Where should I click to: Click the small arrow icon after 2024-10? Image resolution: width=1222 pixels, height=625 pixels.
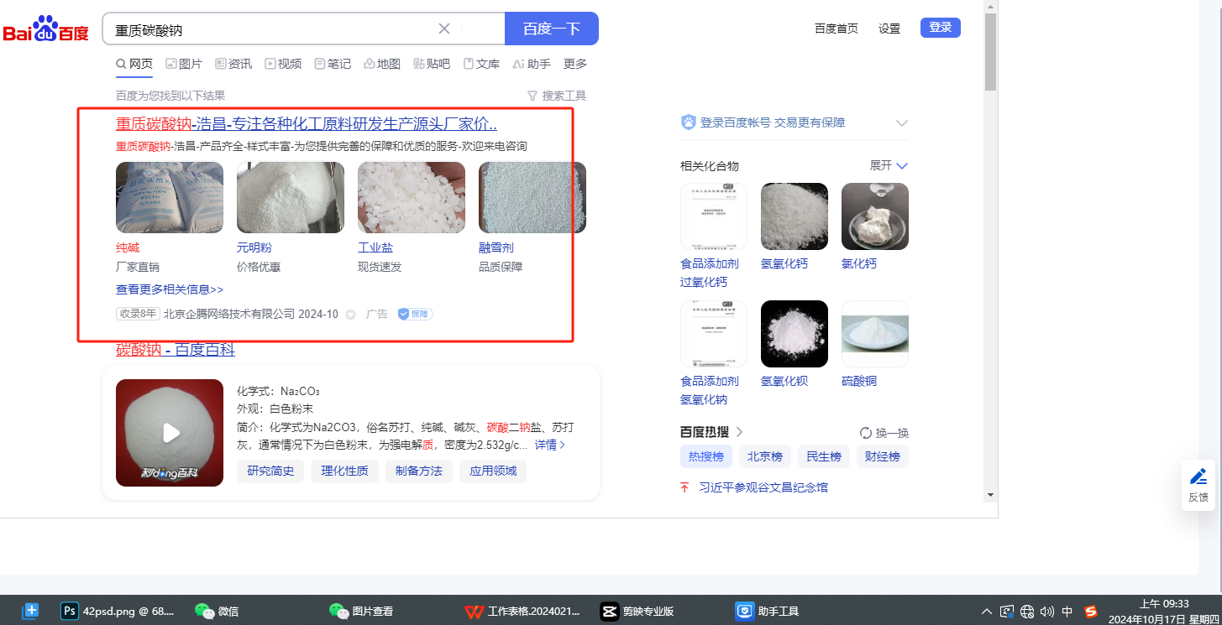pos(350,315)
